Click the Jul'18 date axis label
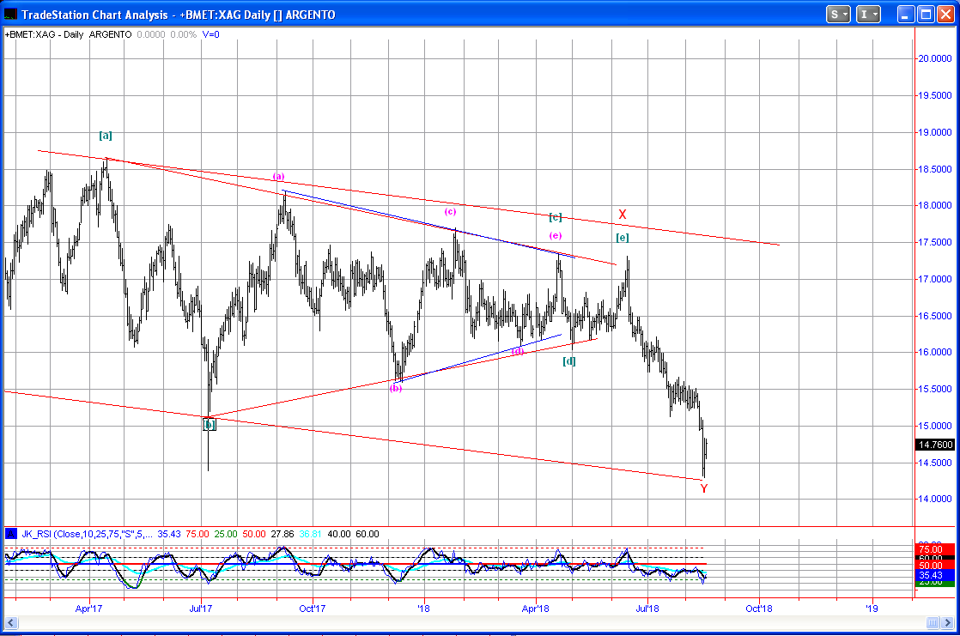The width and height of the screenshot is (960, 636). tap(647, 608)
